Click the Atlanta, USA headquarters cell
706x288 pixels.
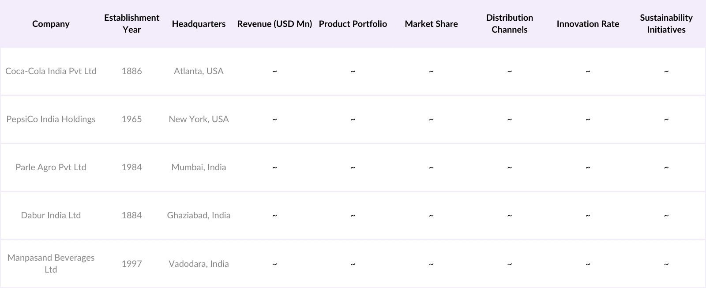coord(199,71)
